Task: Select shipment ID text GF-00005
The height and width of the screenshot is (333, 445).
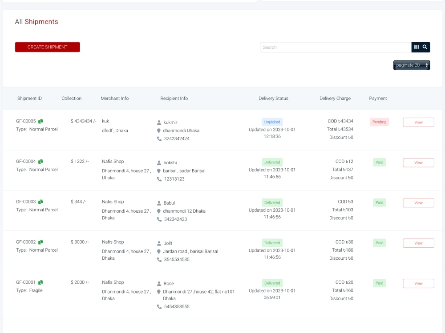Action: pos(26,121)
